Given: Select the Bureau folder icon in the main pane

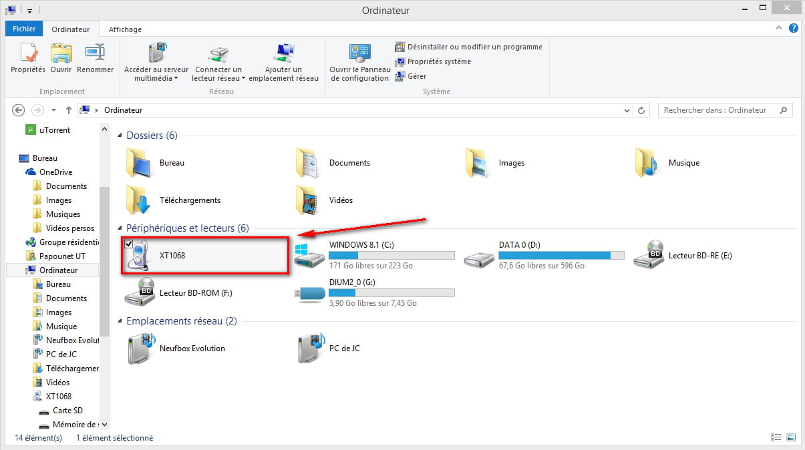Looking at the screenshot, I should pyautogui.click(x=139, y=163).
